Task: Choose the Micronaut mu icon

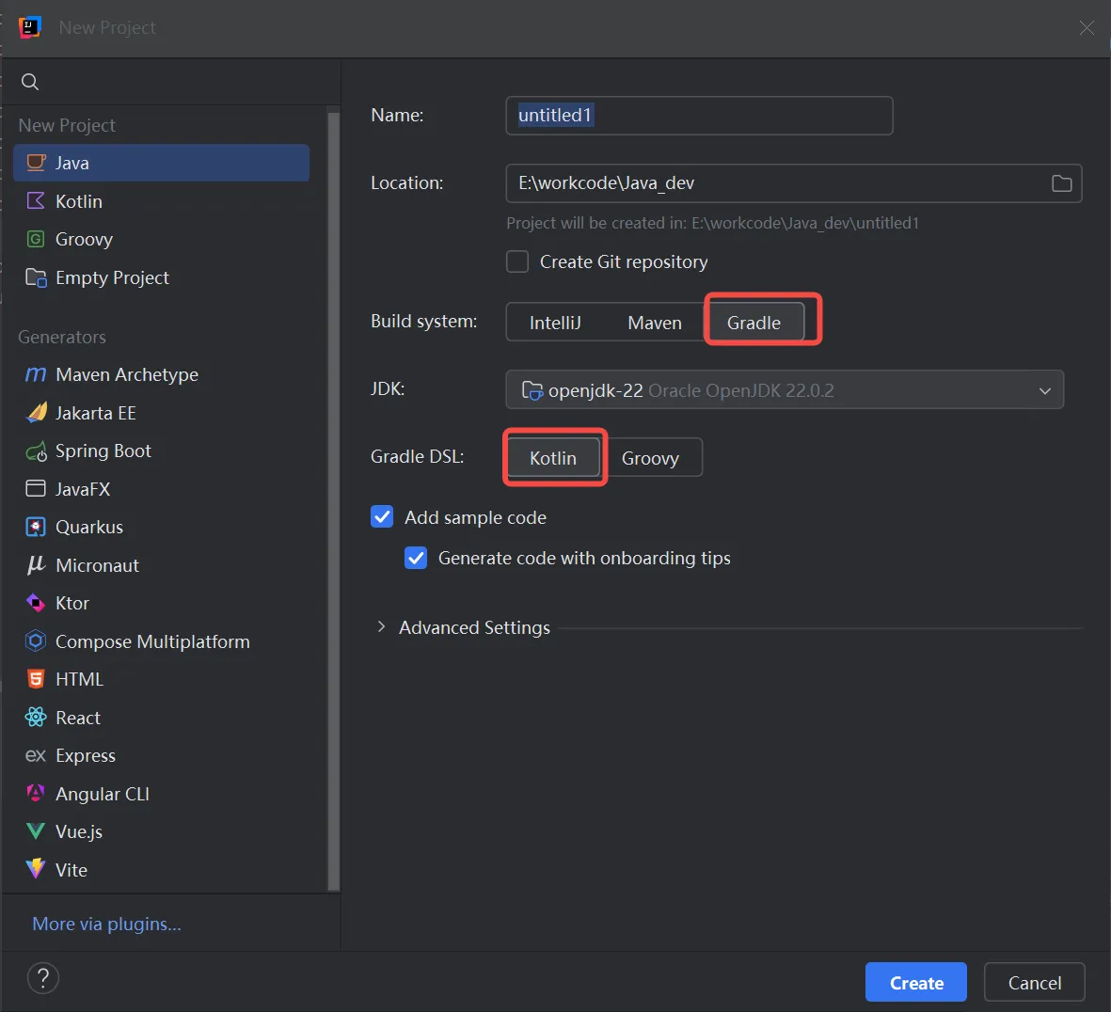Action: (36, 565)
